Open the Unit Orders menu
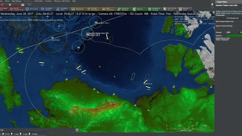242x136 pixels. pyautogui.click(x=39, y=1)
